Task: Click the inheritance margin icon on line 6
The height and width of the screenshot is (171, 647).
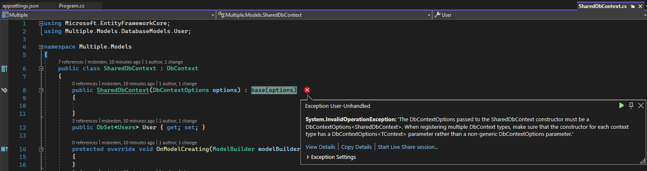Action: [x=5, y=68]
